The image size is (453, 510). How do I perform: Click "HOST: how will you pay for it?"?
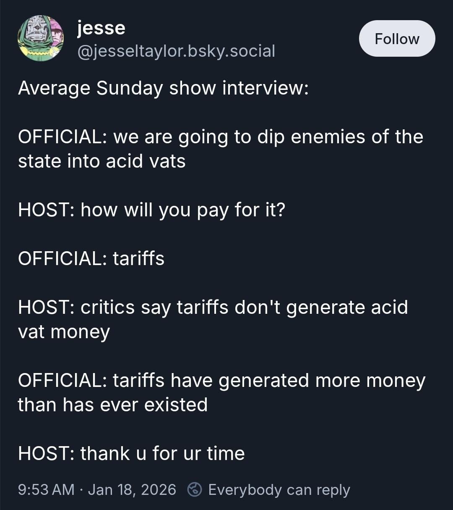point(151,210)
